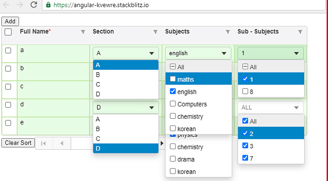
Task: Select option B in first Section list
Action: click(x=125, y=75)
